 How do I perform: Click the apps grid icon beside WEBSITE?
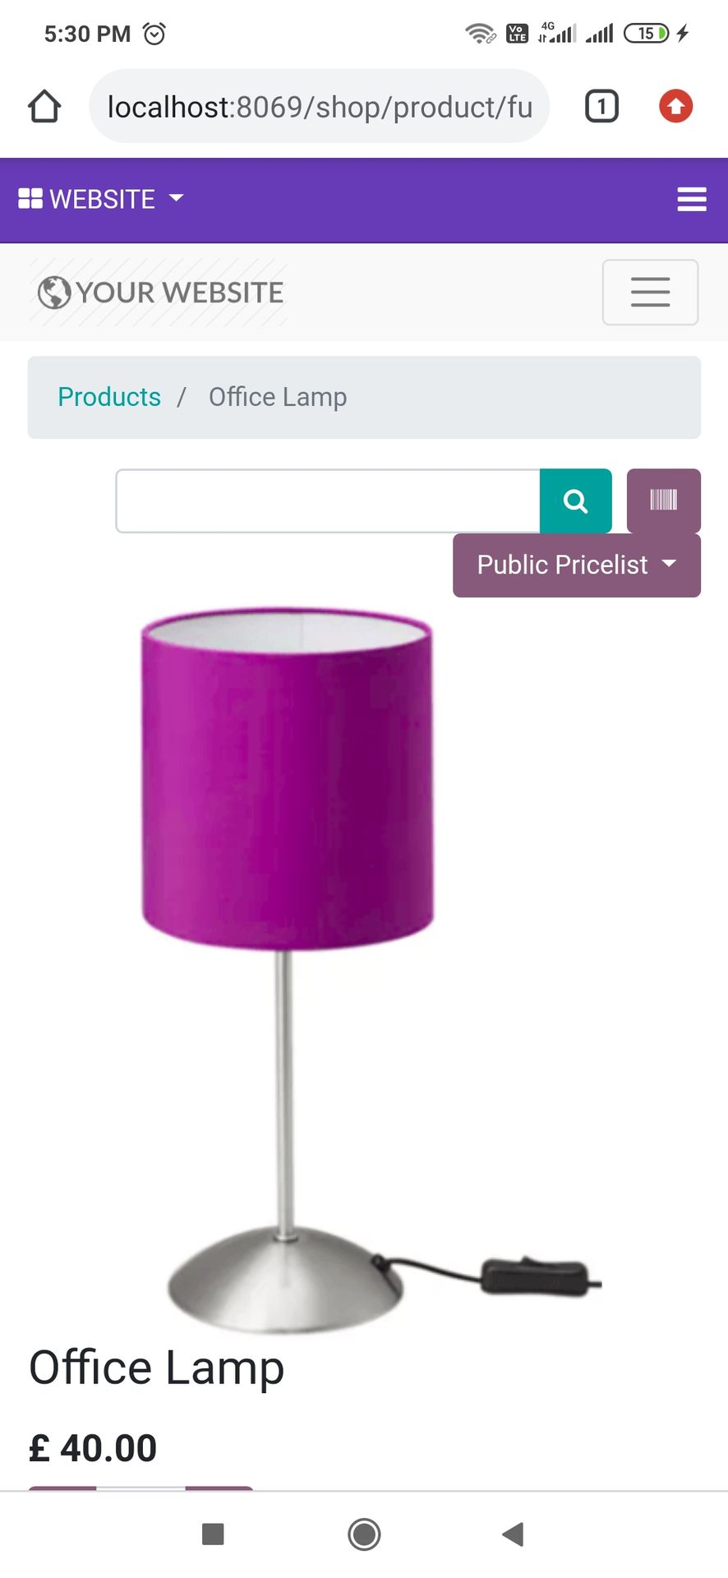(x=30, y=199)
